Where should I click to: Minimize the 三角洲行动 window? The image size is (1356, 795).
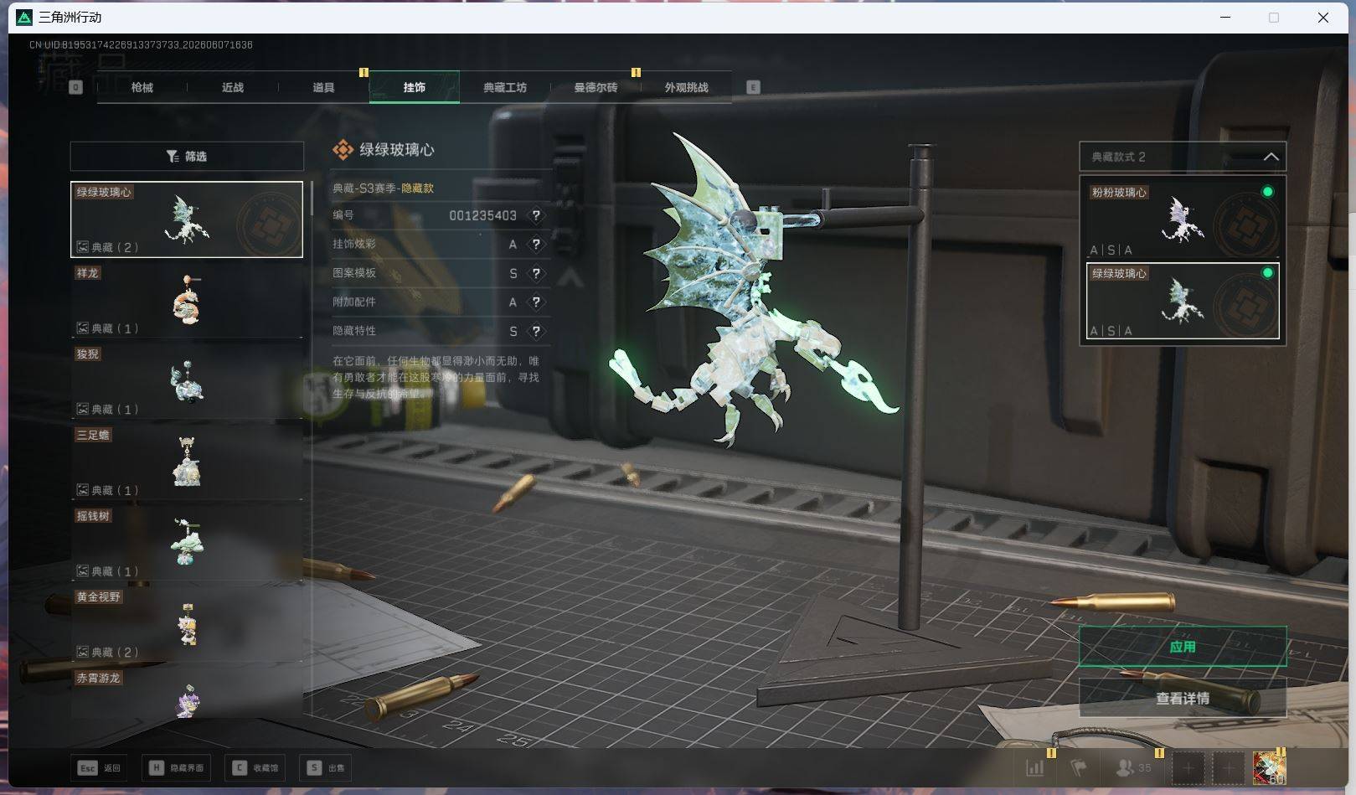click(x=1225, y=17)
